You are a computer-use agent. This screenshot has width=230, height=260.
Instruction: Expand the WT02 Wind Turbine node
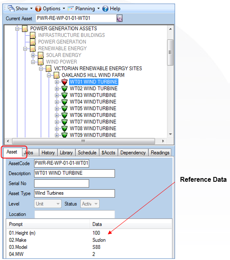[57, 89]
